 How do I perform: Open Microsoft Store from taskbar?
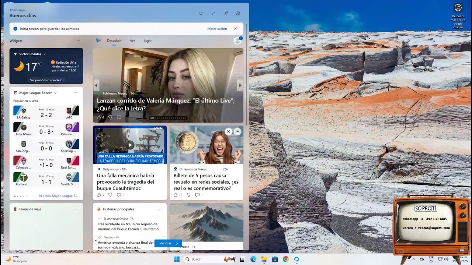coord(275,259)
